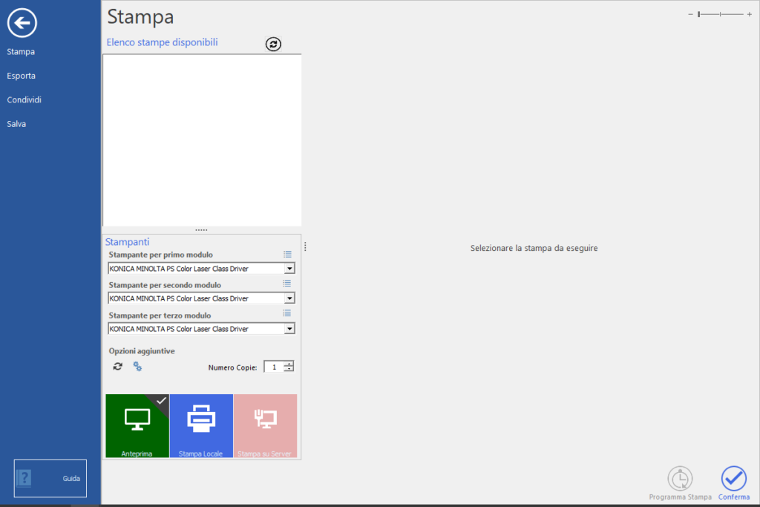
Task: Open the Esporta sidebar menu item
Action: point(22,76)
